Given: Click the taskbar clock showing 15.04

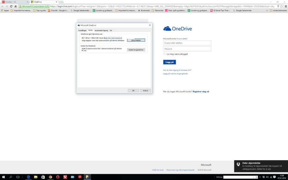Looking at the screenshot, I should 282,177.
